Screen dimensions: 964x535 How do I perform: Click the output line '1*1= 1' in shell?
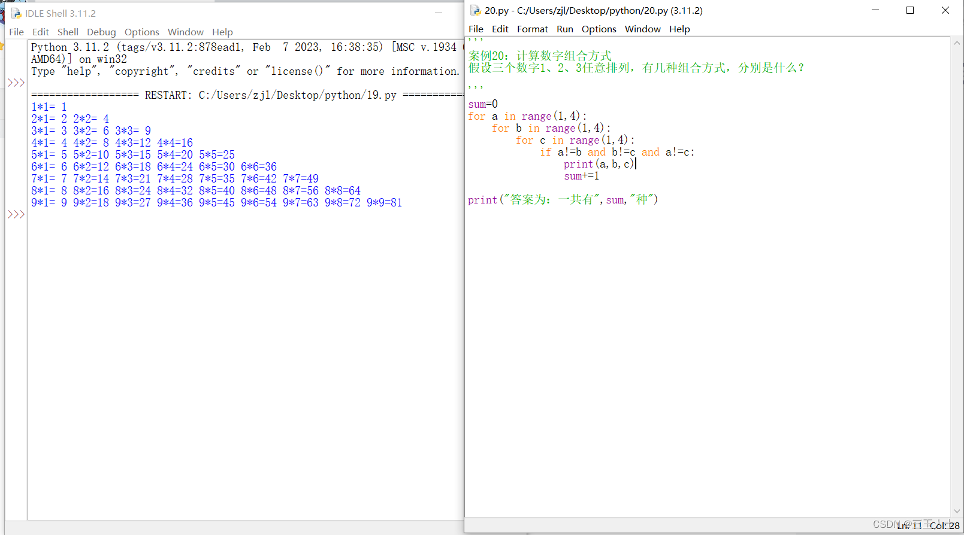coord(49,107)
